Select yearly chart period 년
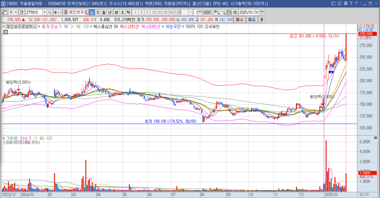This screenshot has width=380, height=198. [110, 12]
